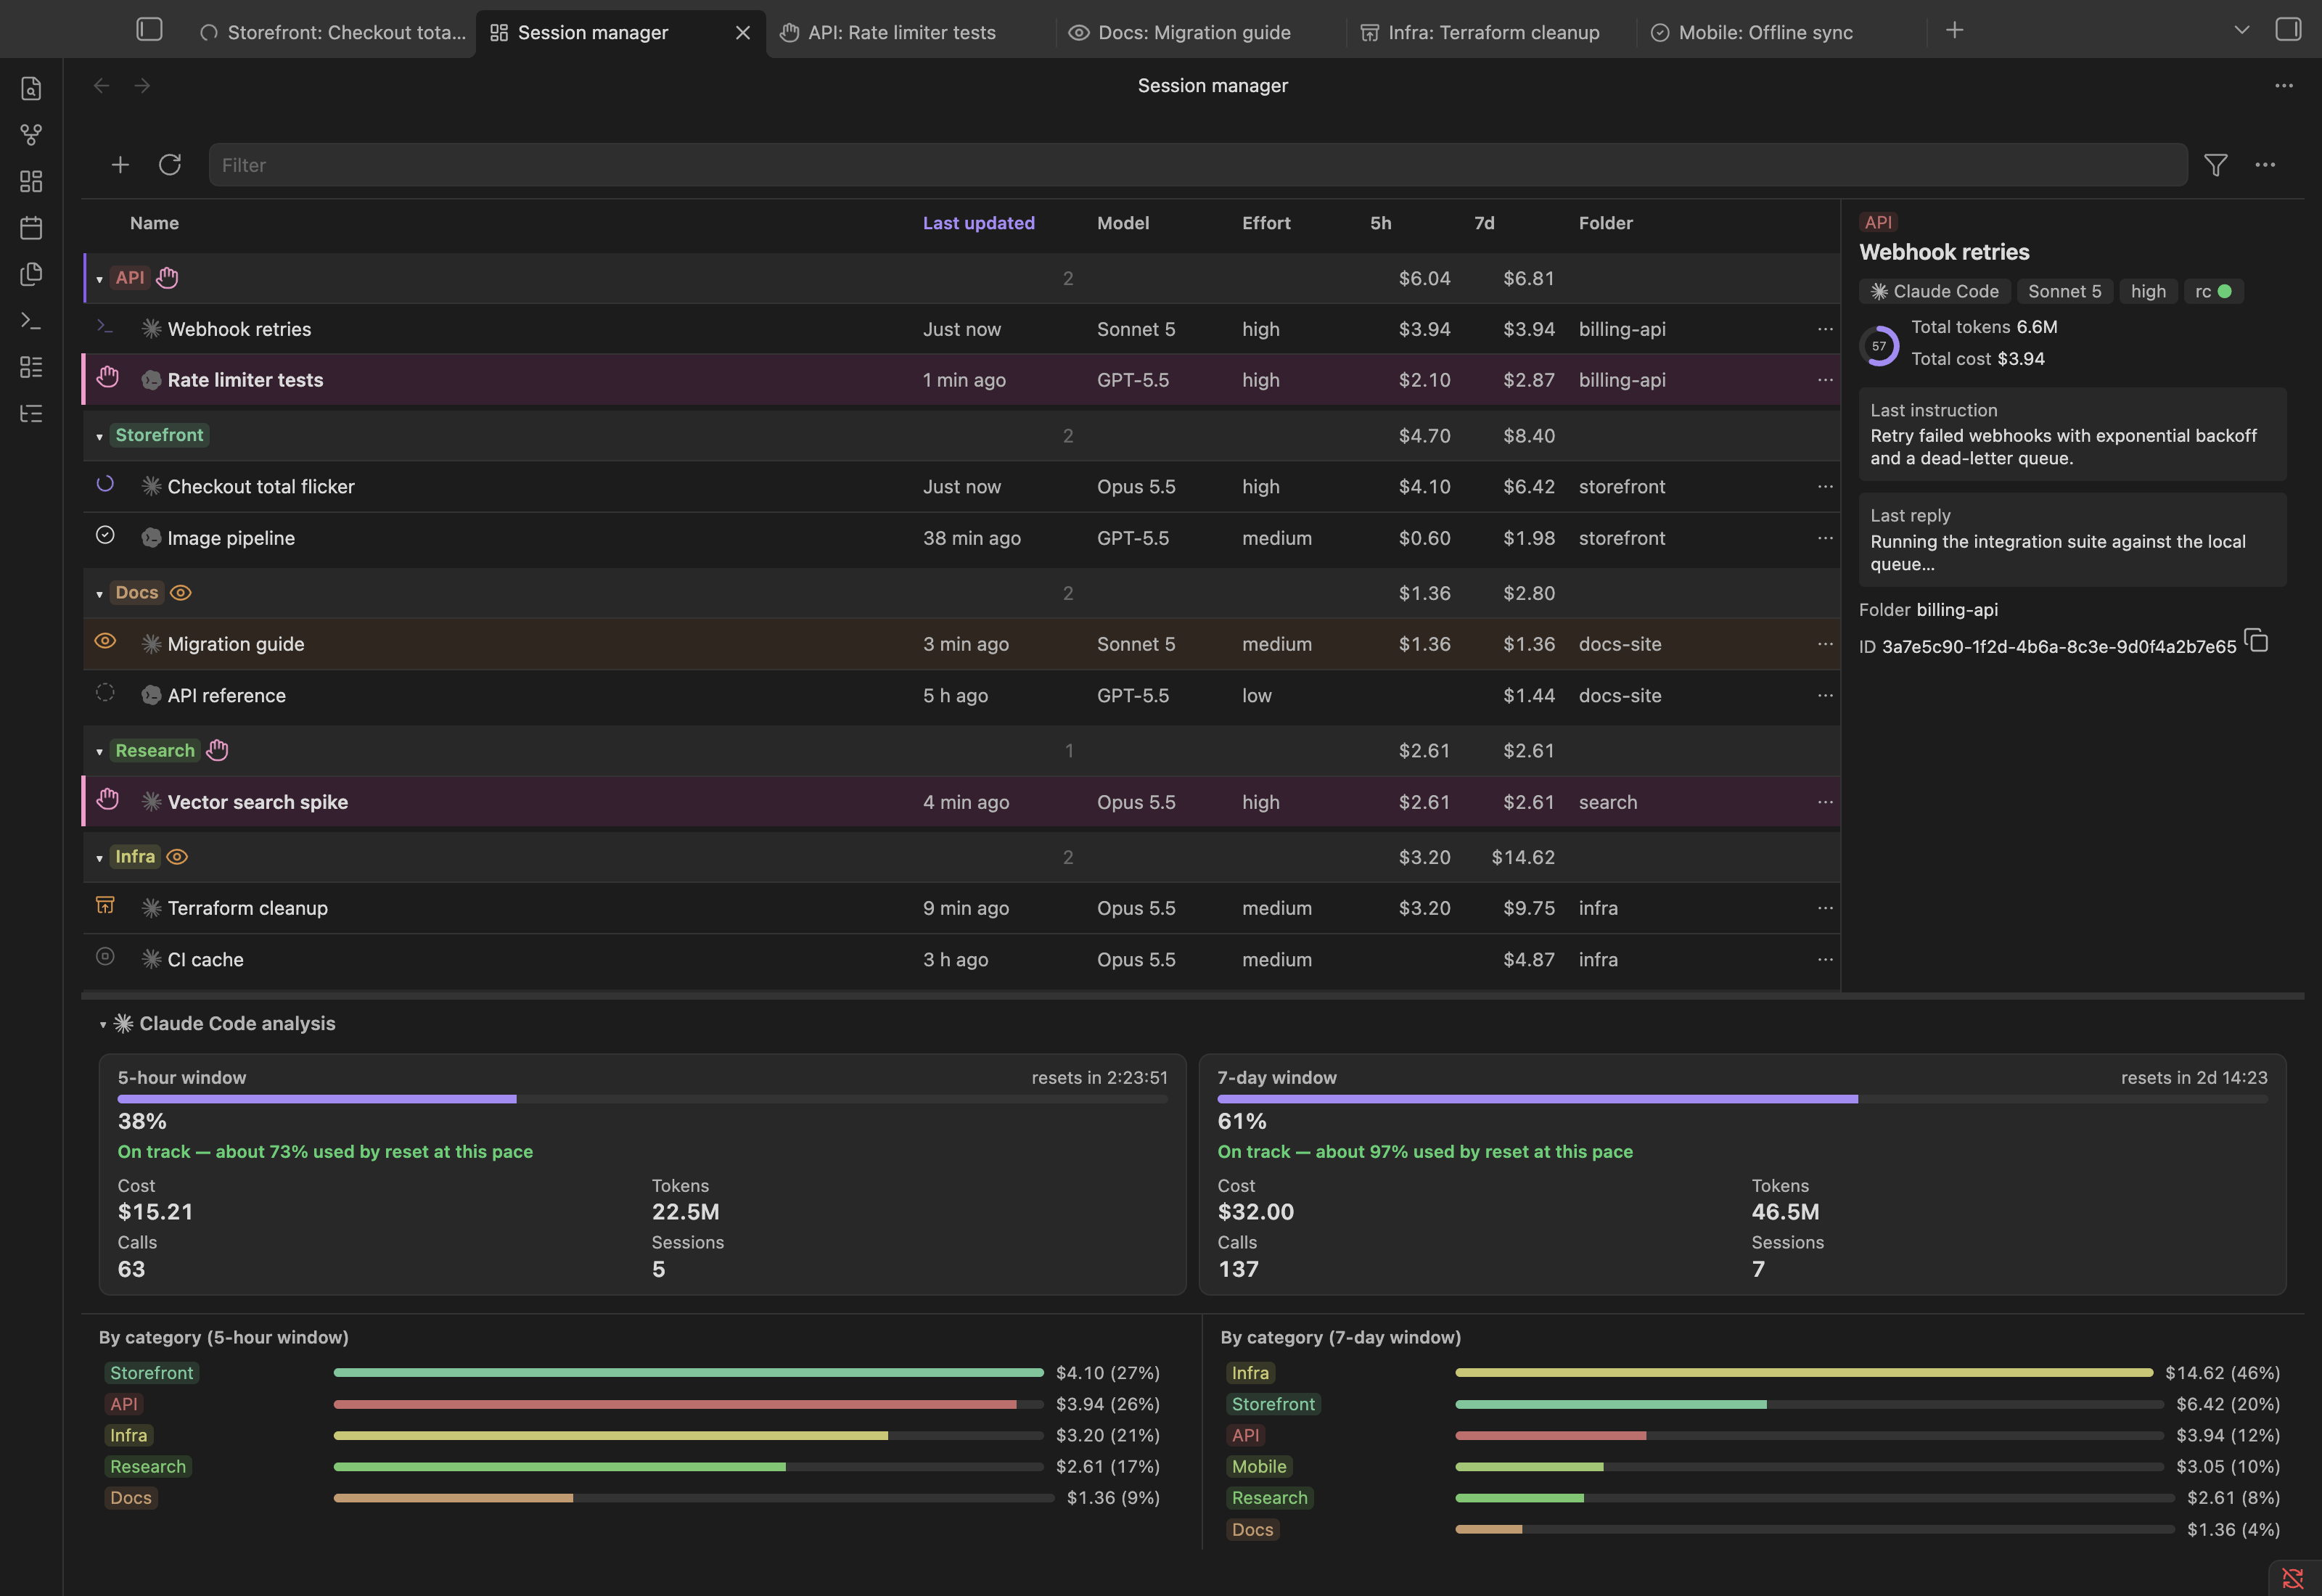The width and height of the screenshot is (2322, 1596).
Task: Collapse the Claude Code analysis section
Action: click(102, 1025)
